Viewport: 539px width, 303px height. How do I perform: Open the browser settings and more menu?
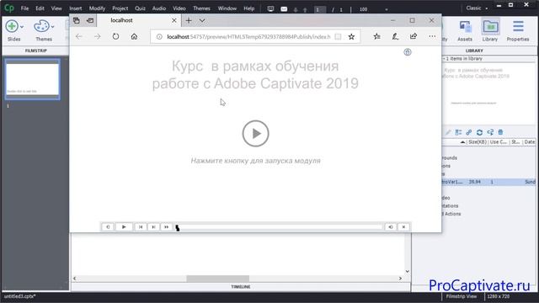pyautogui.click(x=432, y=36)
